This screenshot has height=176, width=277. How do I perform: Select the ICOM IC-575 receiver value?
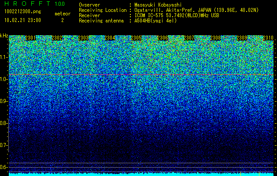click(177, 15)
